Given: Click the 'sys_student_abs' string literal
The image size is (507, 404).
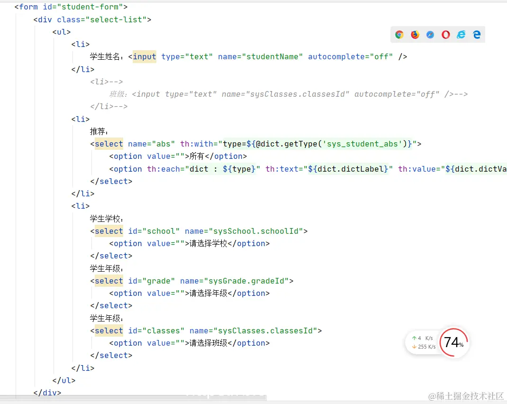Looking at the screenshot, I should pyautogui.click(x=362, y=144).
